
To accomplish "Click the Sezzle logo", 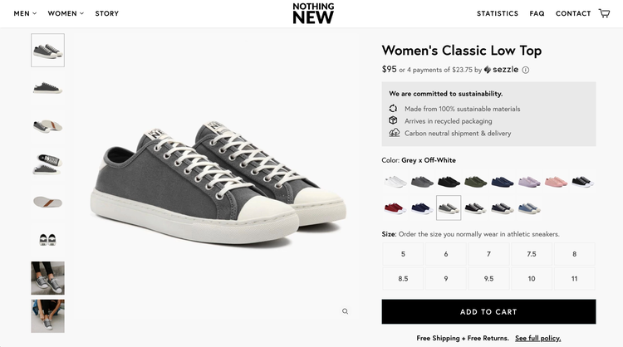I will 502,70.
